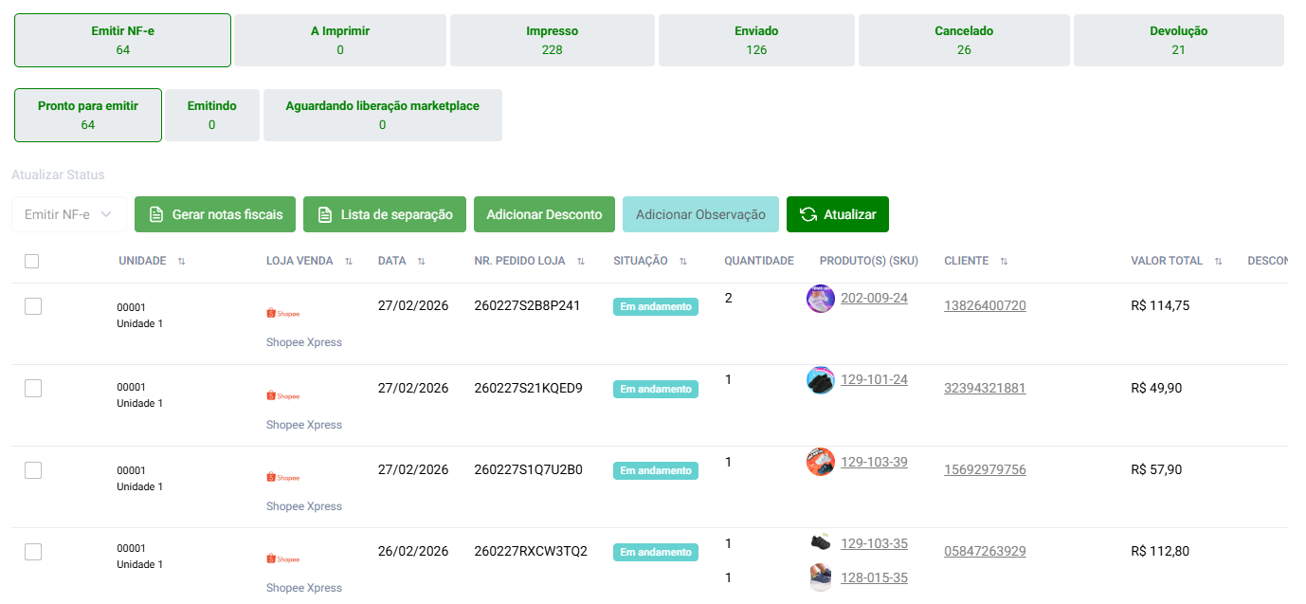
Task: Select order 260227S2B8P241 checkbox
Action: pos(33,306)
